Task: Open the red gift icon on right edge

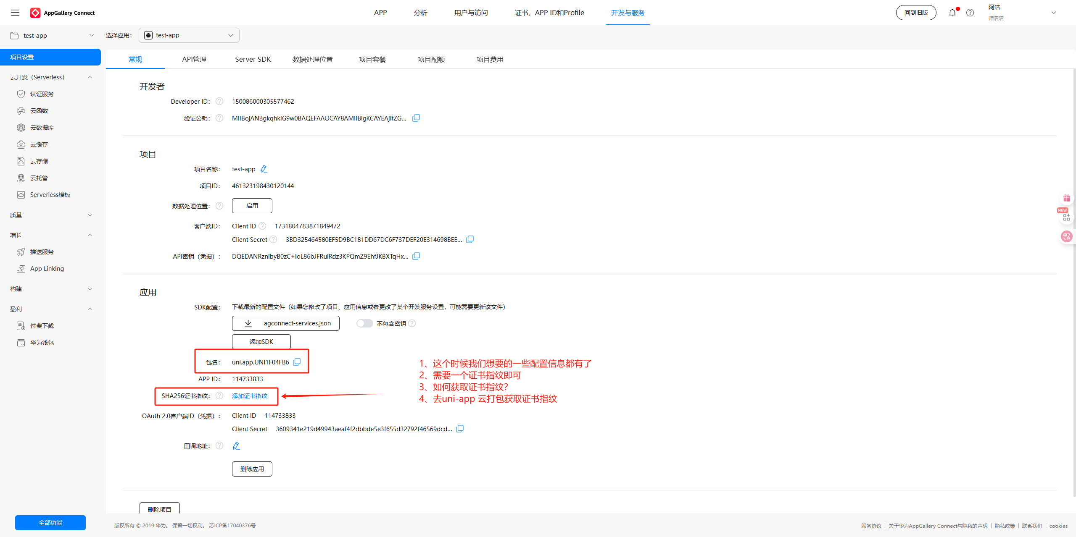Action: point(1067,198)
